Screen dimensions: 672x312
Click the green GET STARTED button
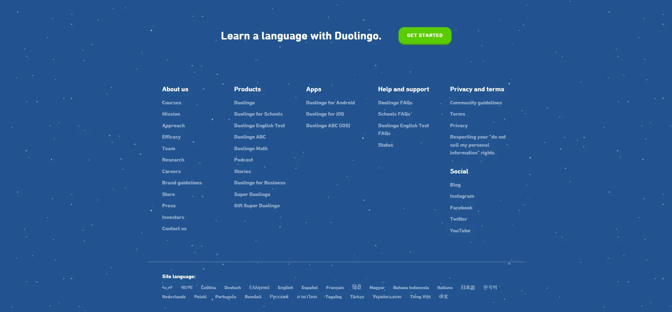coord(425,36)
